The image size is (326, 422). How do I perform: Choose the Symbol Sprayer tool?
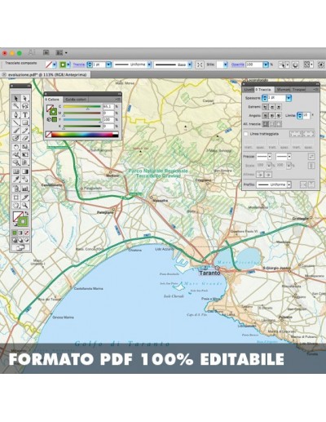(x=16, y=189)
